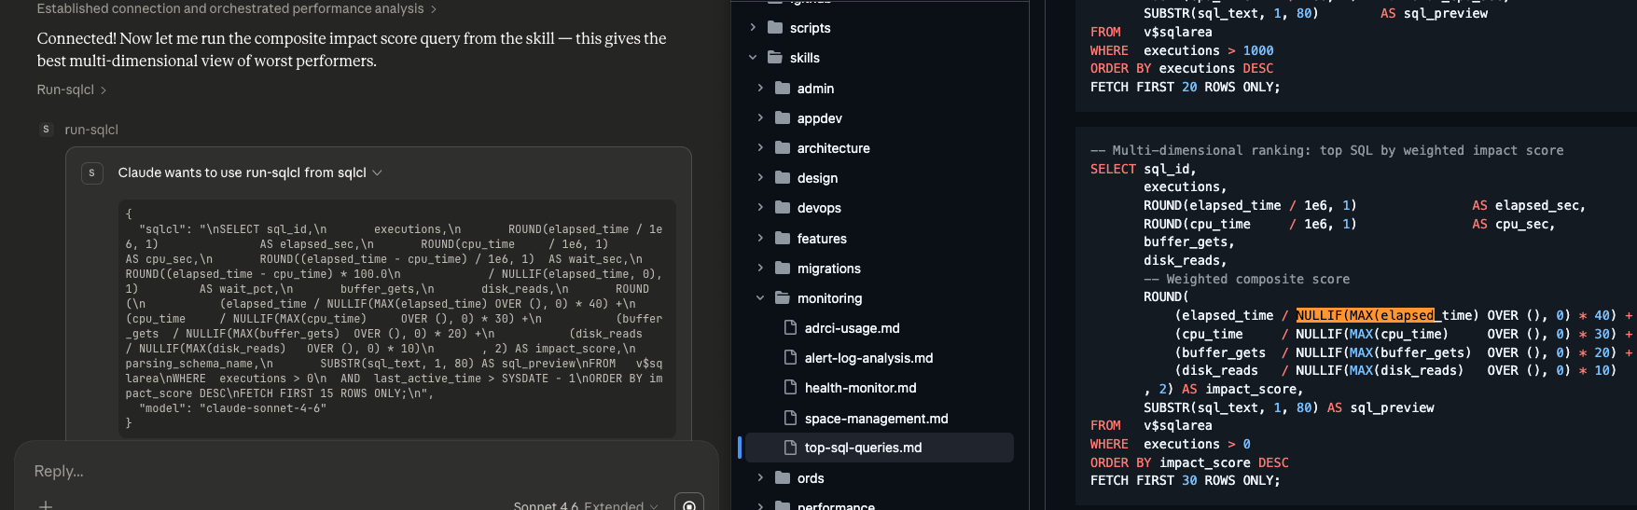The width and height of the screenshot is (1637, 510).
Task: Collapse the monitoring folder tree
Action: [x=760, y=298]
